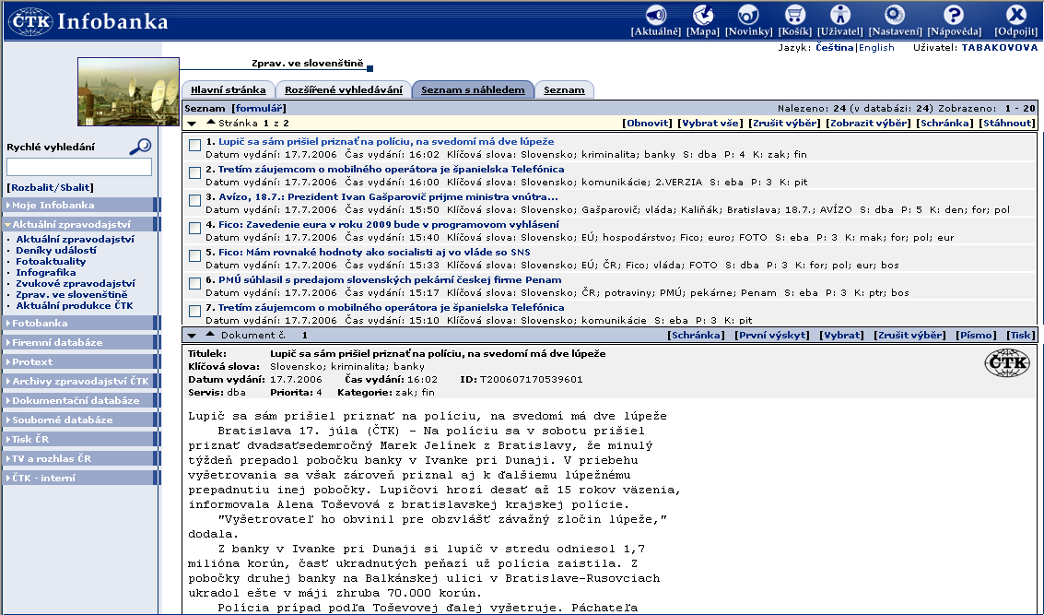Select checkbox for article 6 PMÚ

coord(194,283)
